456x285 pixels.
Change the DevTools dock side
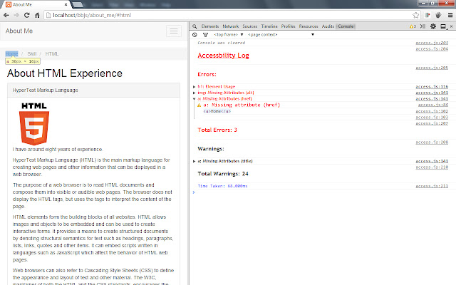pyautogui.click(x=443, y=26)
